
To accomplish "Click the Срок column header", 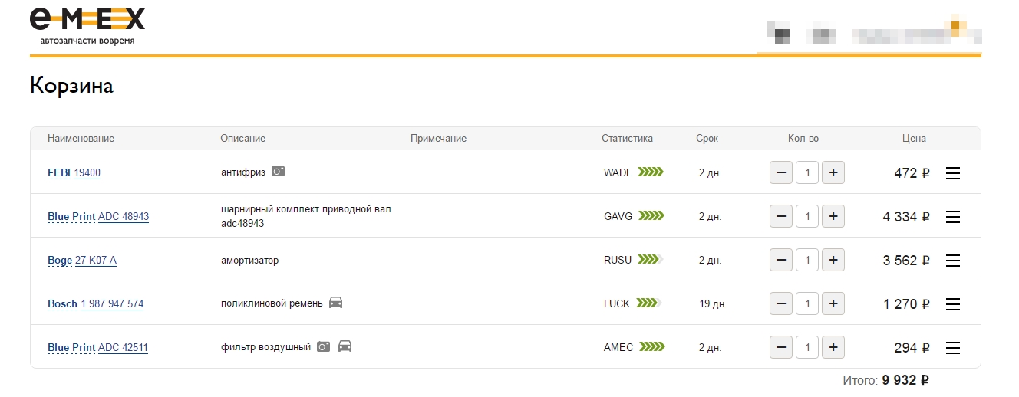I will tap(707, 139).
